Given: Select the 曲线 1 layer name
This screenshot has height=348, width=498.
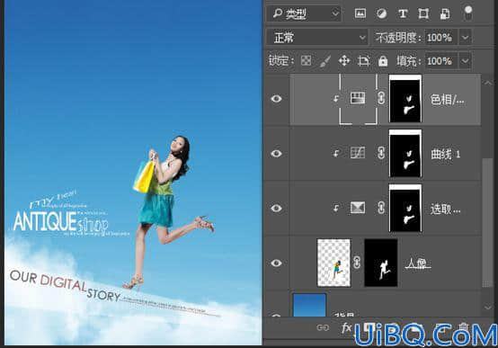Looking at the screenshot, I should point(446,155).
